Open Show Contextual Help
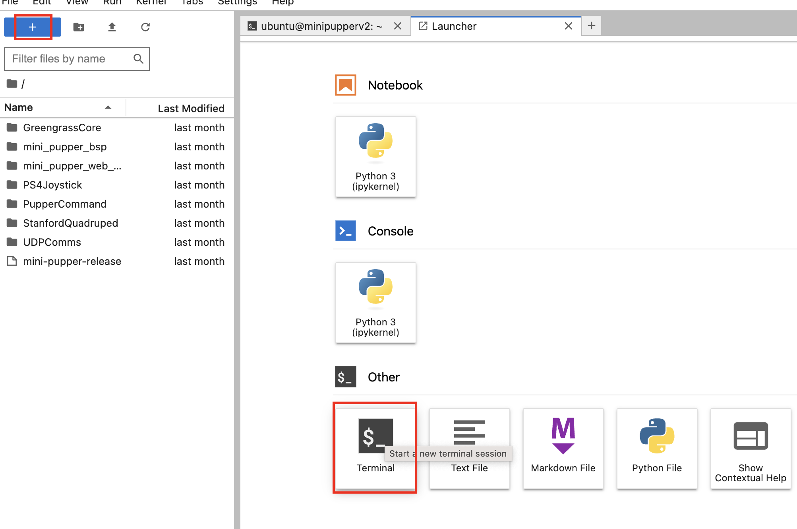797x529 pixels. point(750,449)
